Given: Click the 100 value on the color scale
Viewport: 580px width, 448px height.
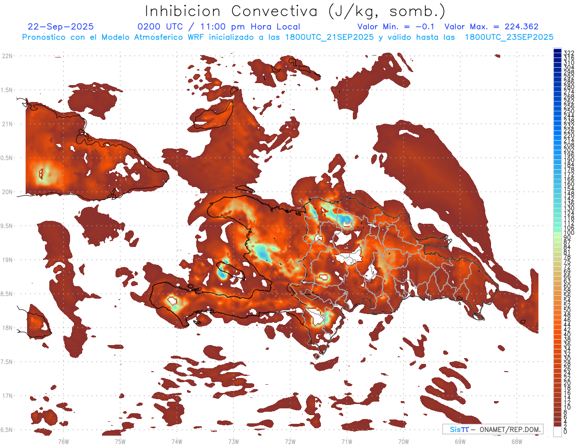Looking at the screenshot, I should coord(569,233).
